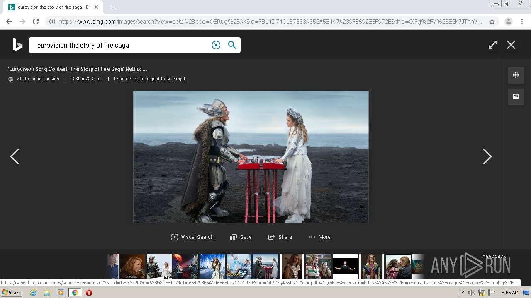531x298 pixels.
Task: Reload the current page
Action: click(x=36, y=22)
